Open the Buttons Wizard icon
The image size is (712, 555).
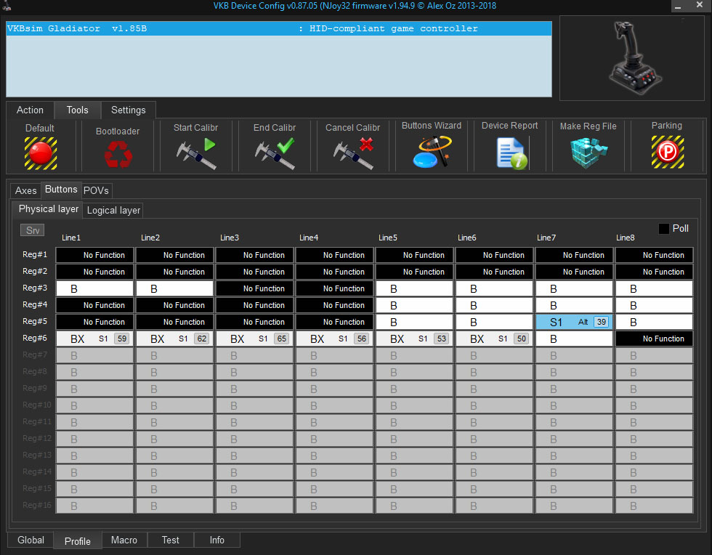432,152
